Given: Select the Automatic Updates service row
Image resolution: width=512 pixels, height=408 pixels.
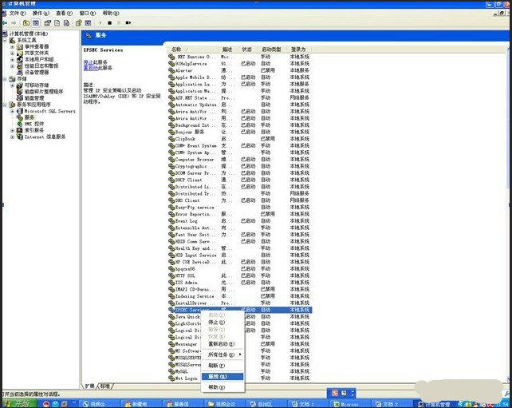Looking at the screenshot, I should pos(240,105).
